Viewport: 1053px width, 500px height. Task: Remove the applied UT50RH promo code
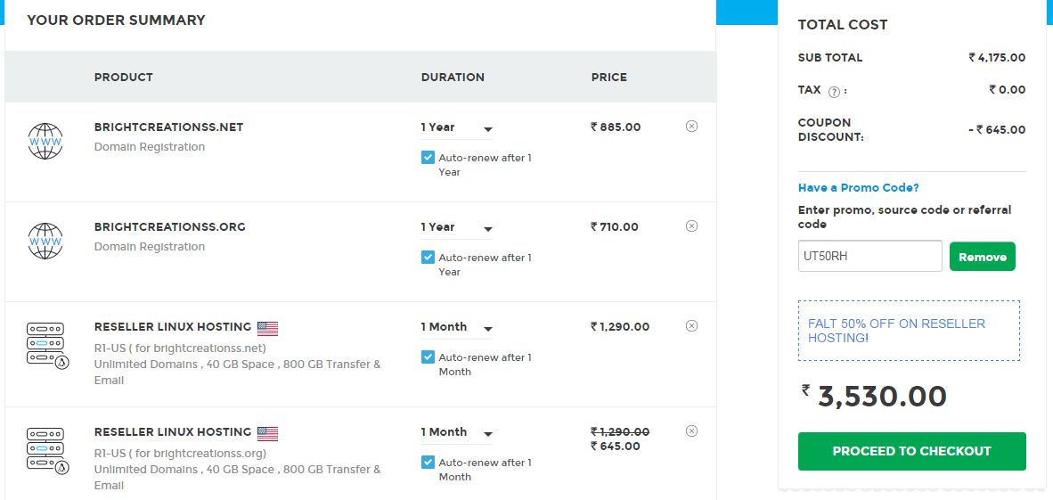(982, 257)
